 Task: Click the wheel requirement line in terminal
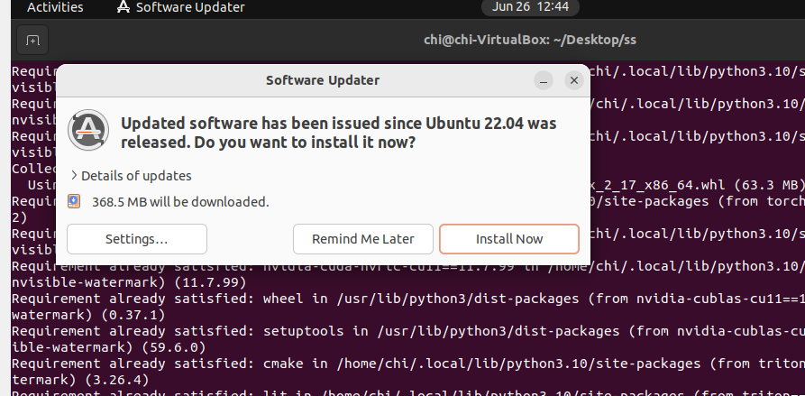[x=361, y=298]
